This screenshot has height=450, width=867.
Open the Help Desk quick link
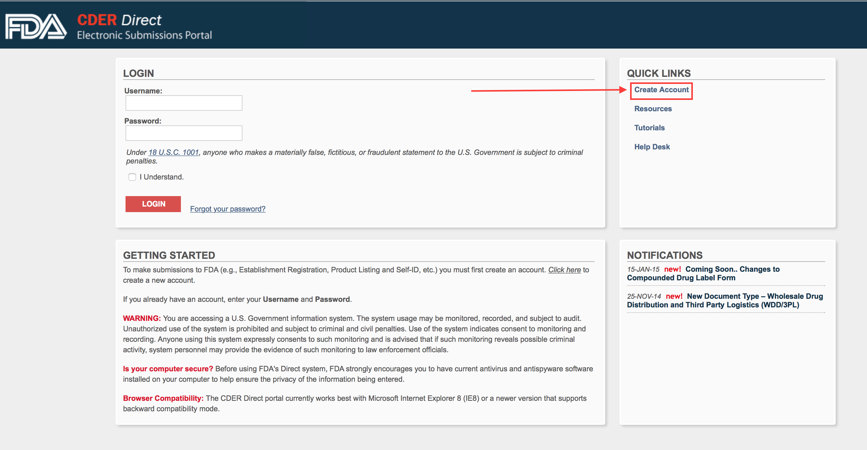point(652,147)
